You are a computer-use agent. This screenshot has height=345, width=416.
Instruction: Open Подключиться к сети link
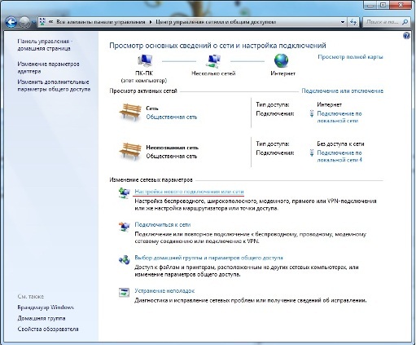click(163, 225)
